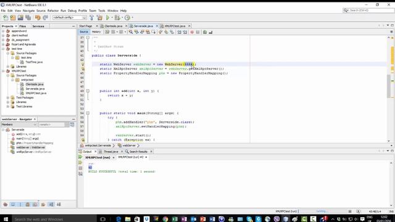Click the Find Selection magnifier in editor toolbar

130,32
